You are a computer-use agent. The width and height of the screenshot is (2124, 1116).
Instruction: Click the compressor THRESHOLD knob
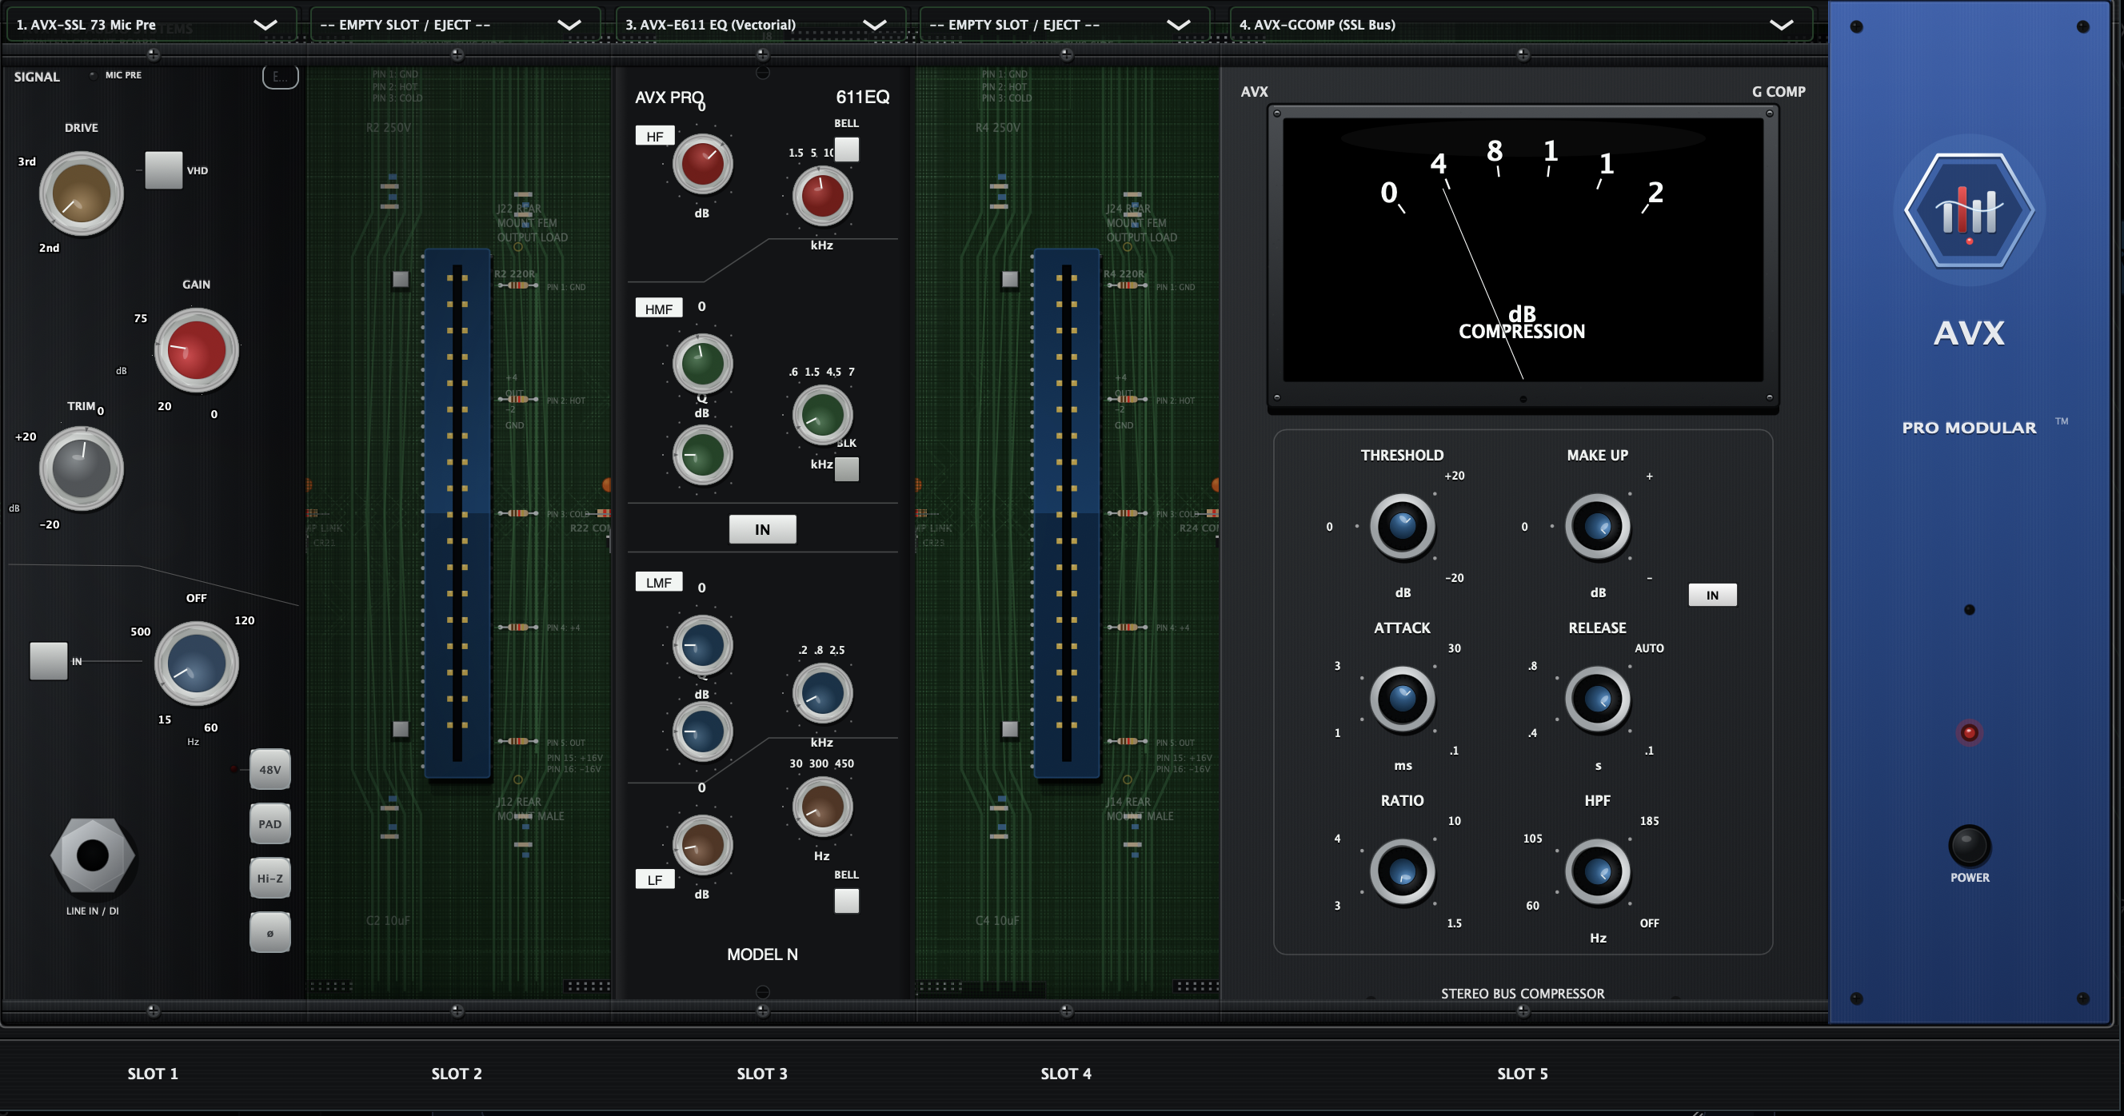click(1403, 527)
